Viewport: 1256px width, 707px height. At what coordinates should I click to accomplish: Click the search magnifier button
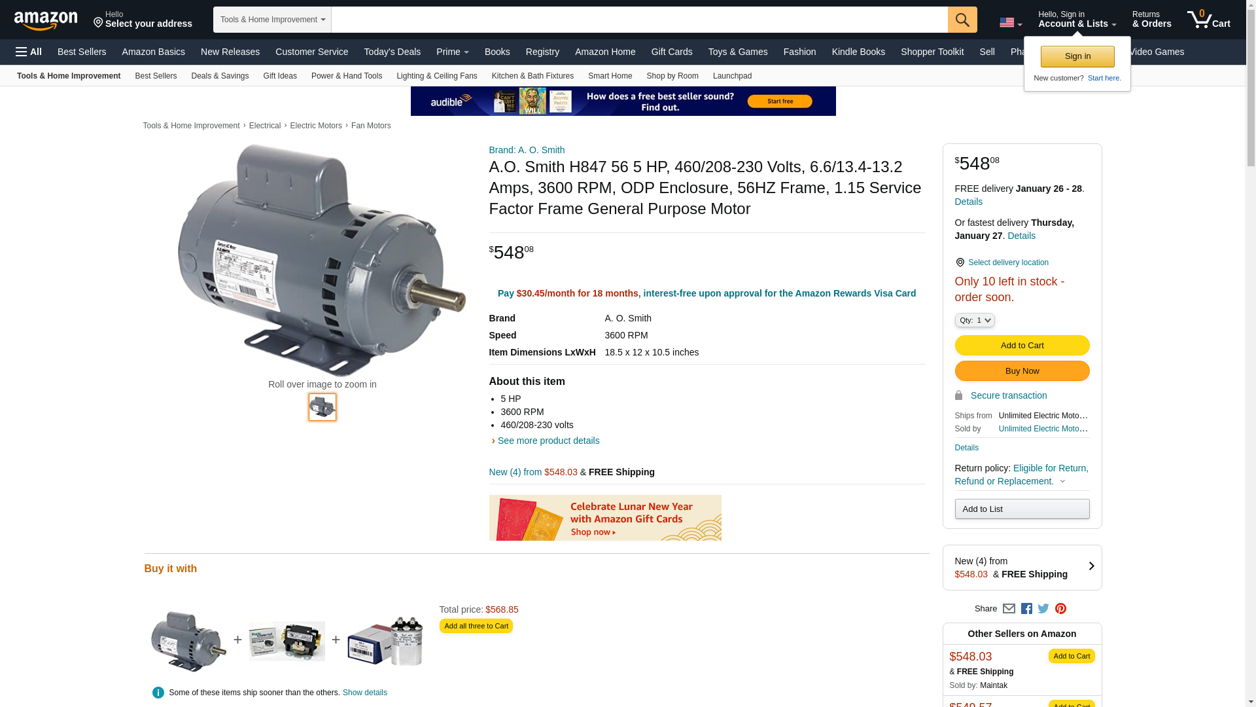(x=962, y=20)
